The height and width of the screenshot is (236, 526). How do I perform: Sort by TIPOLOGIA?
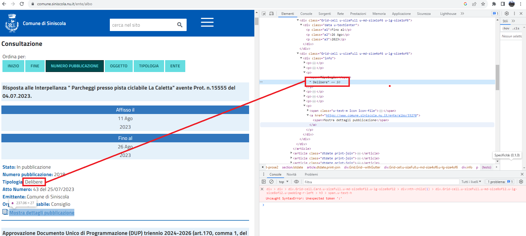(149, 66)
